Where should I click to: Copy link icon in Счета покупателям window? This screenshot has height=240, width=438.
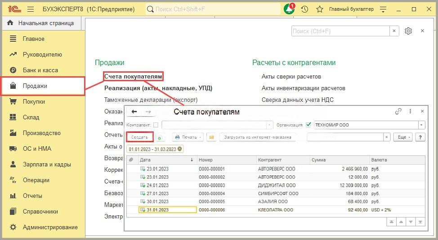pos(398,111)
